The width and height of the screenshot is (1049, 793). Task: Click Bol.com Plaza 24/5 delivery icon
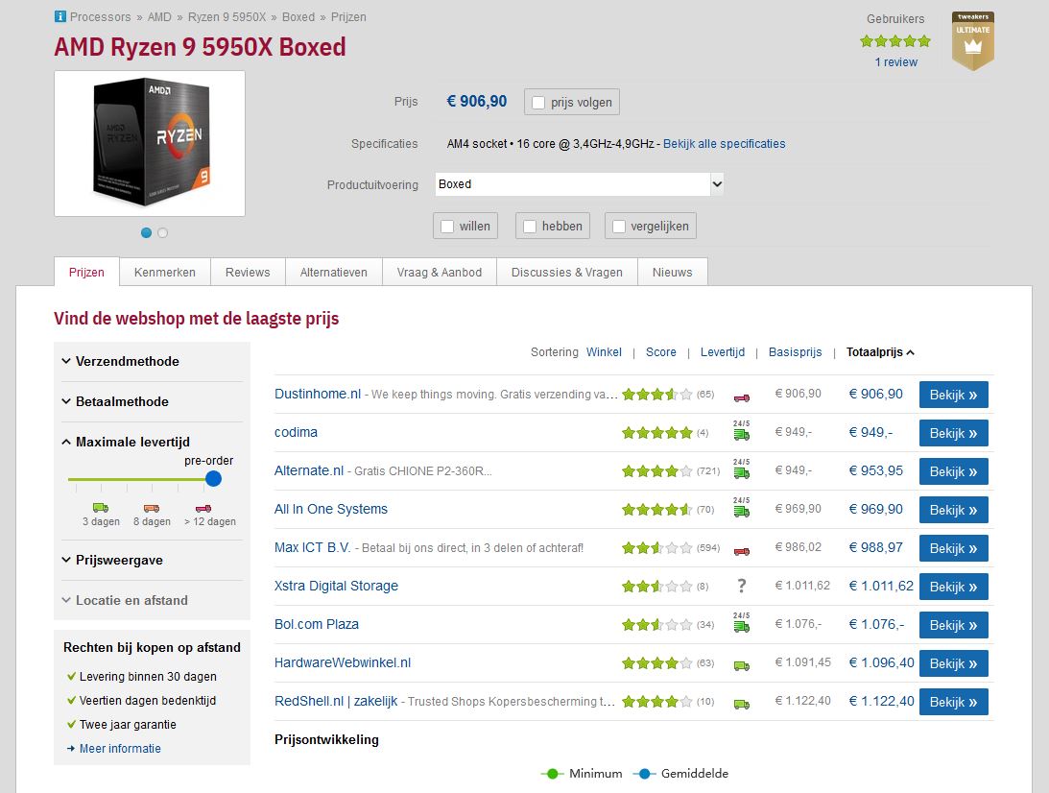[x=741, y=622]
